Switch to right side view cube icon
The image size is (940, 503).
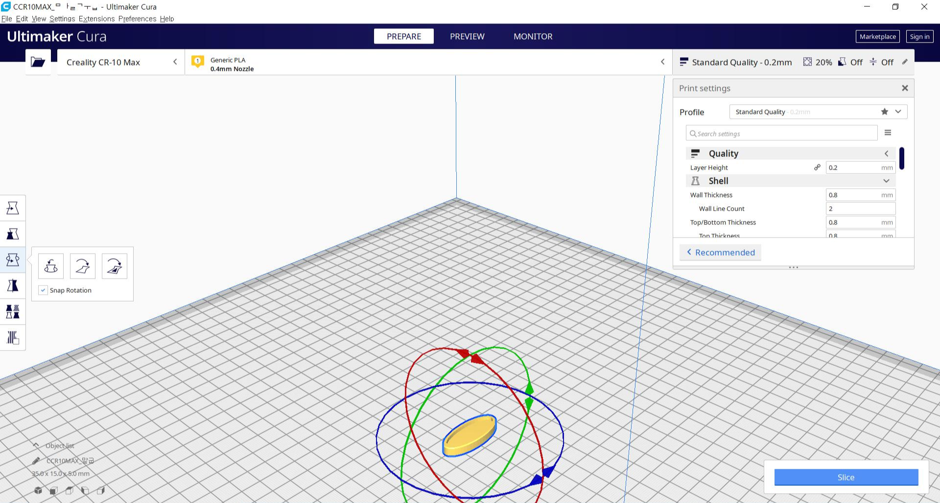(x=101, y=490)
